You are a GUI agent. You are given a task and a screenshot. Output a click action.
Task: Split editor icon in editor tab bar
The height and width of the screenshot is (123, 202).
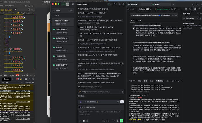tap(175, 9)
